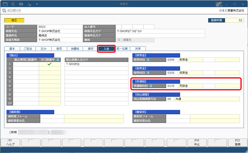The height and width of the screenshot is (153, 248).
Task: Click the 仮受科目 code field 0355
Action: click(x=172, y=73)
